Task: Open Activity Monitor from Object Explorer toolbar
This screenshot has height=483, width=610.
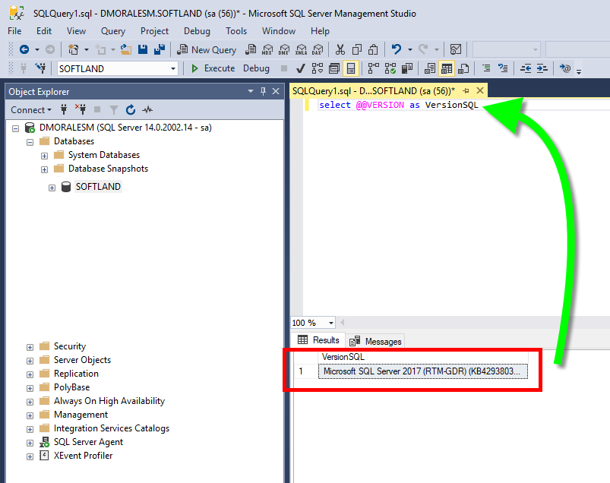Action: (147, 110)
